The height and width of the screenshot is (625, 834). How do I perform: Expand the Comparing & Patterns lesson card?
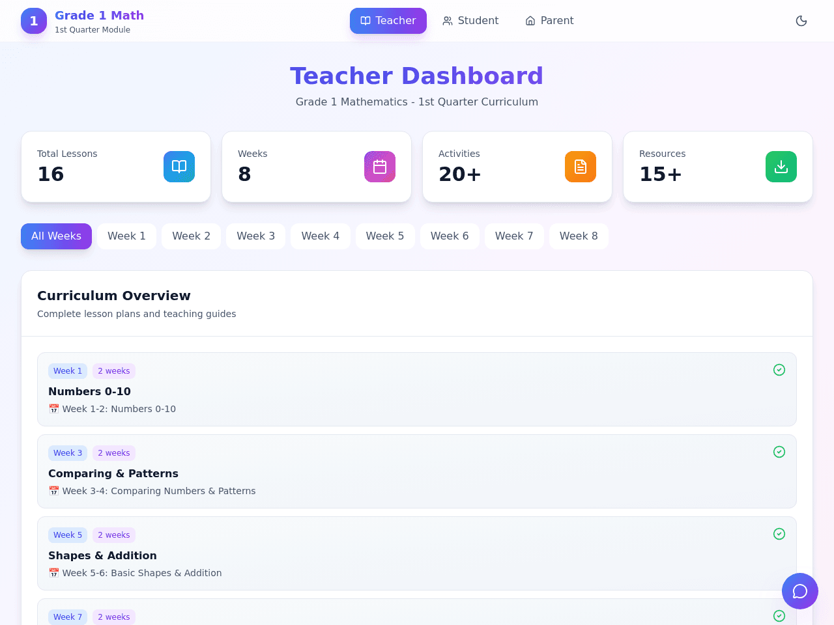(x=417, y=471)
